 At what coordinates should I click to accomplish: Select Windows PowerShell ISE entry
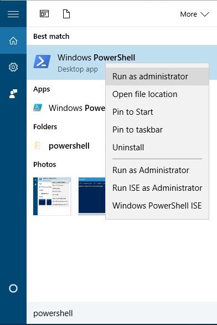pyautogui.click(x=157, y=206)
